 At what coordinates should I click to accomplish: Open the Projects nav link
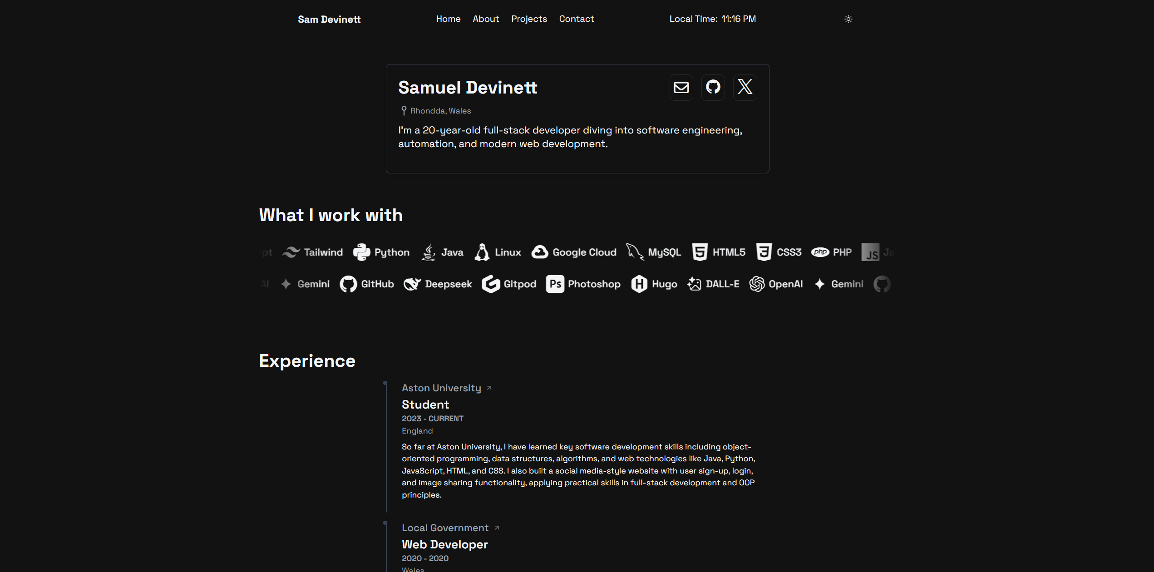pos(529,19)
